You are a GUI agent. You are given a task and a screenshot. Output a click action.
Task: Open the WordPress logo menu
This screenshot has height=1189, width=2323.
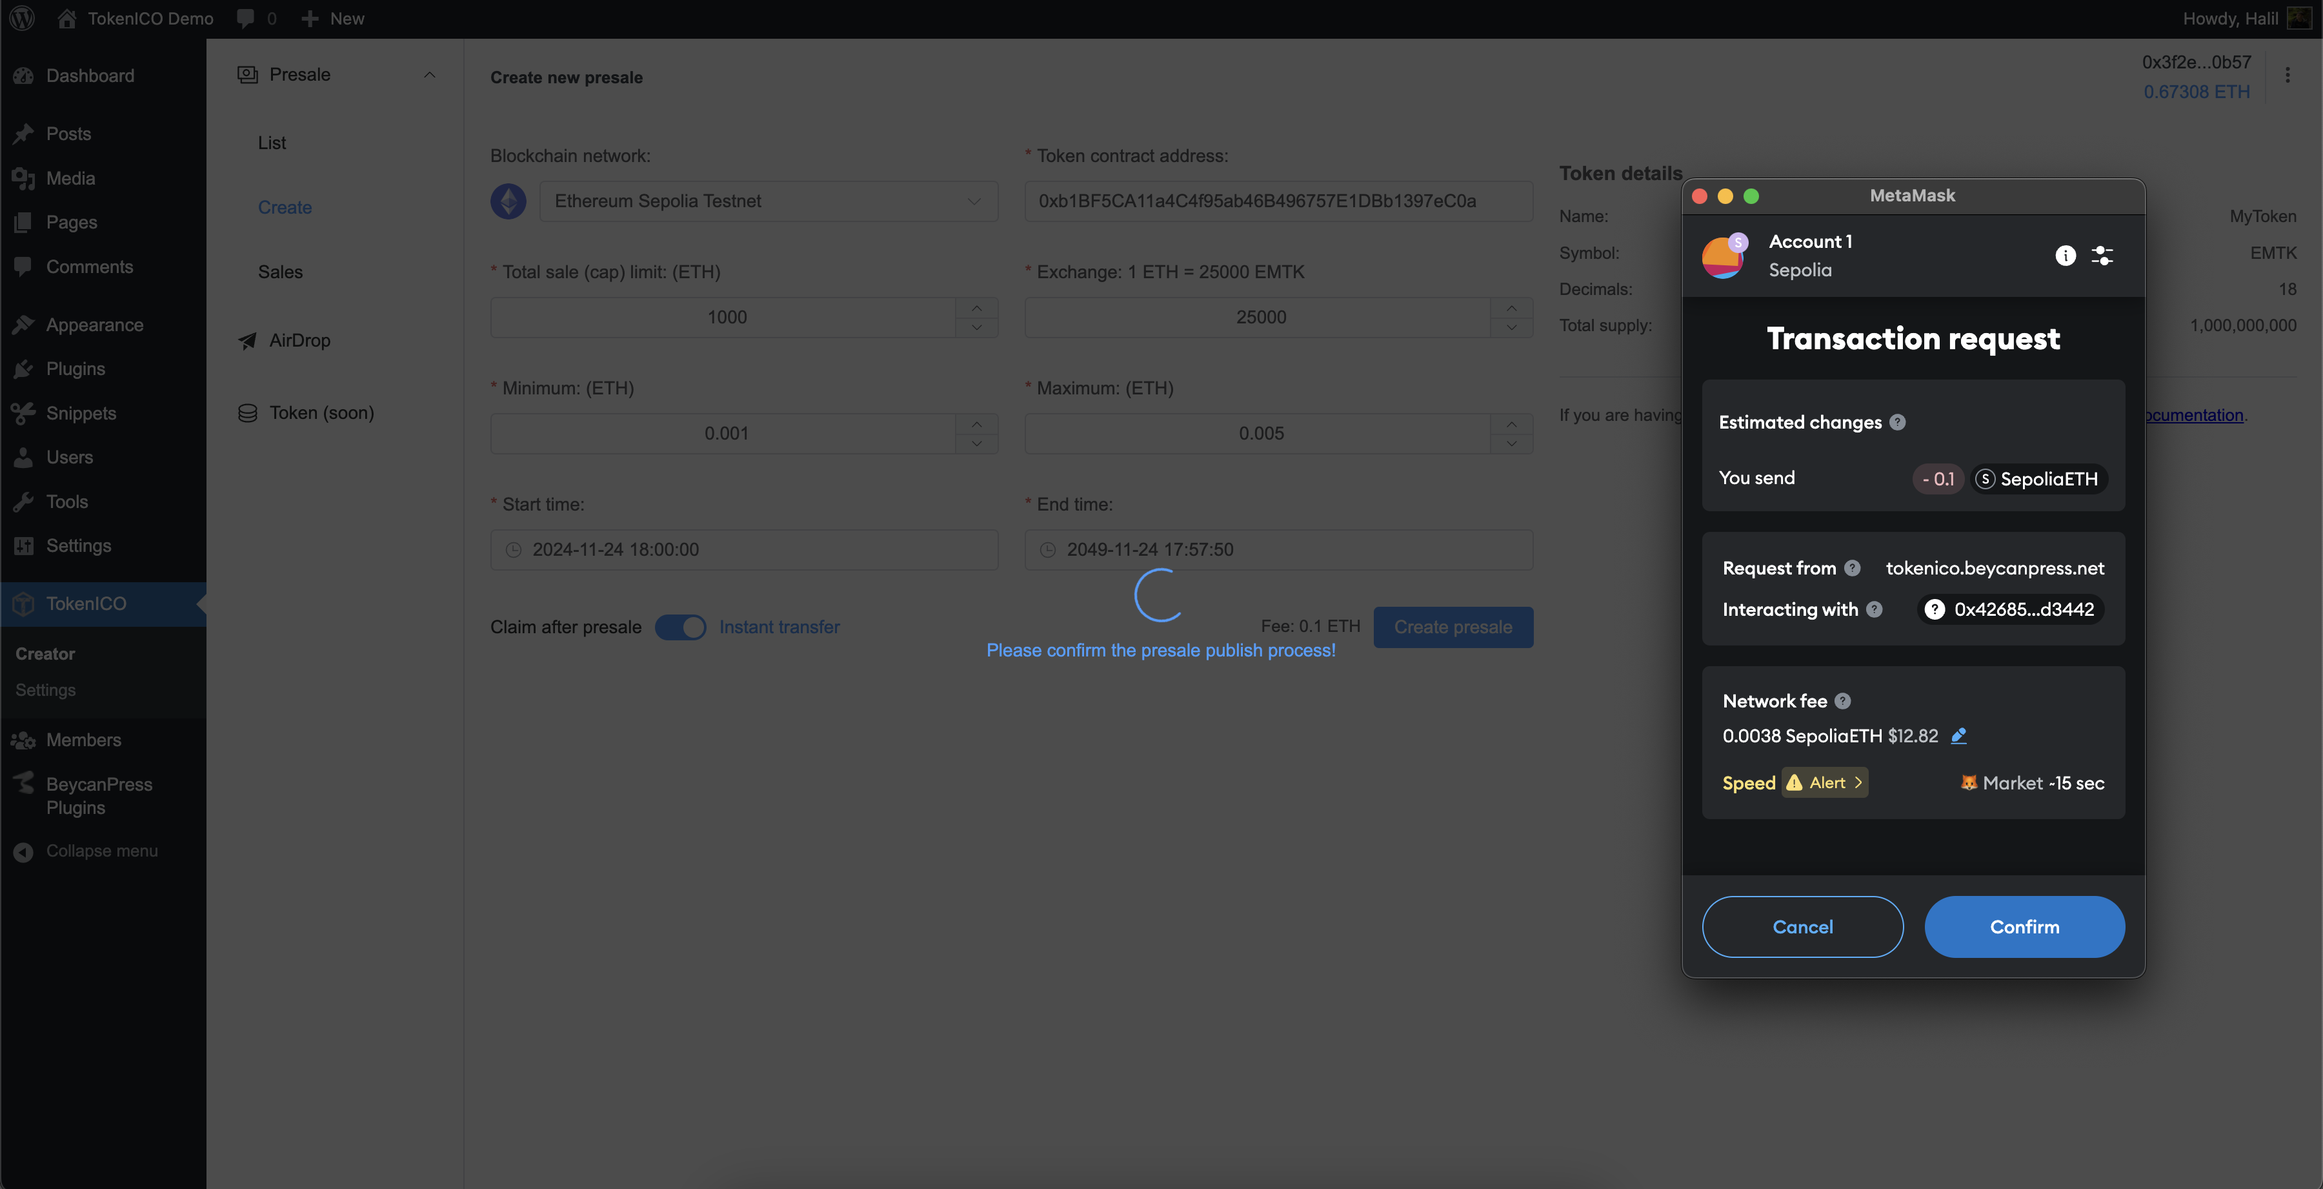(23, 18)
